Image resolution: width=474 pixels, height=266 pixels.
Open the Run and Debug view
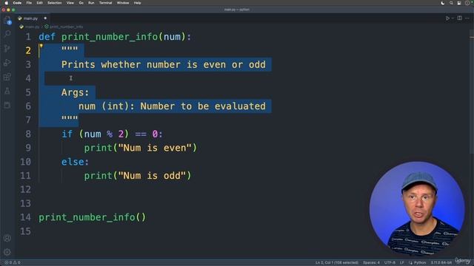tap(7, 62)
